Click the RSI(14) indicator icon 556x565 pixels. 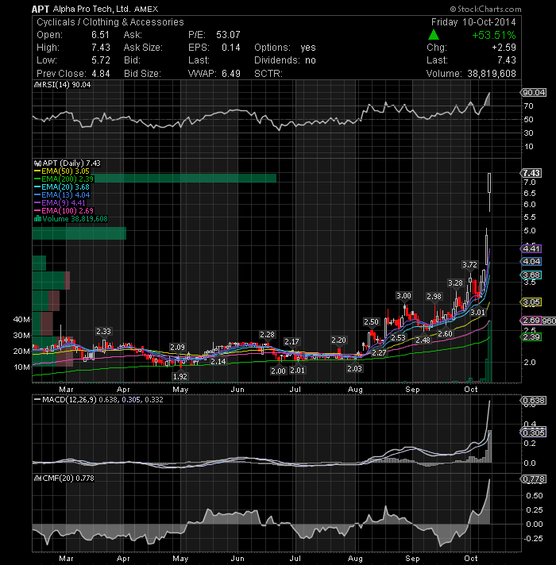pyautogui.click(x=37, y=85)
